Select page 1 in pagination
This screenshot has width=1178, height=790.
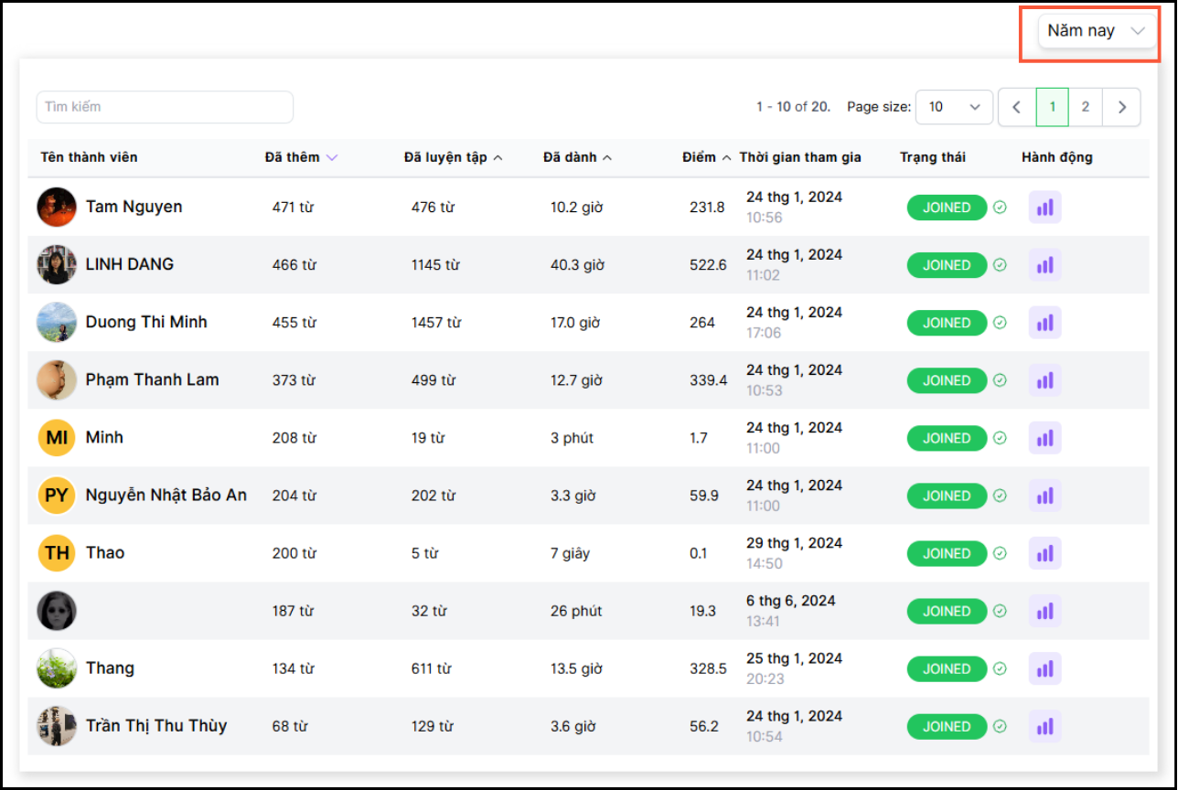[x=1053, y=107]
